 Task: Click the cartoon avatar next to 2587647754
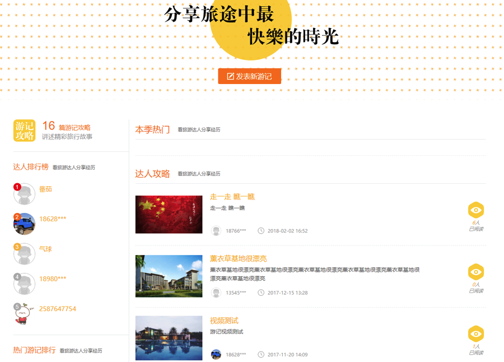coord(24,313)
